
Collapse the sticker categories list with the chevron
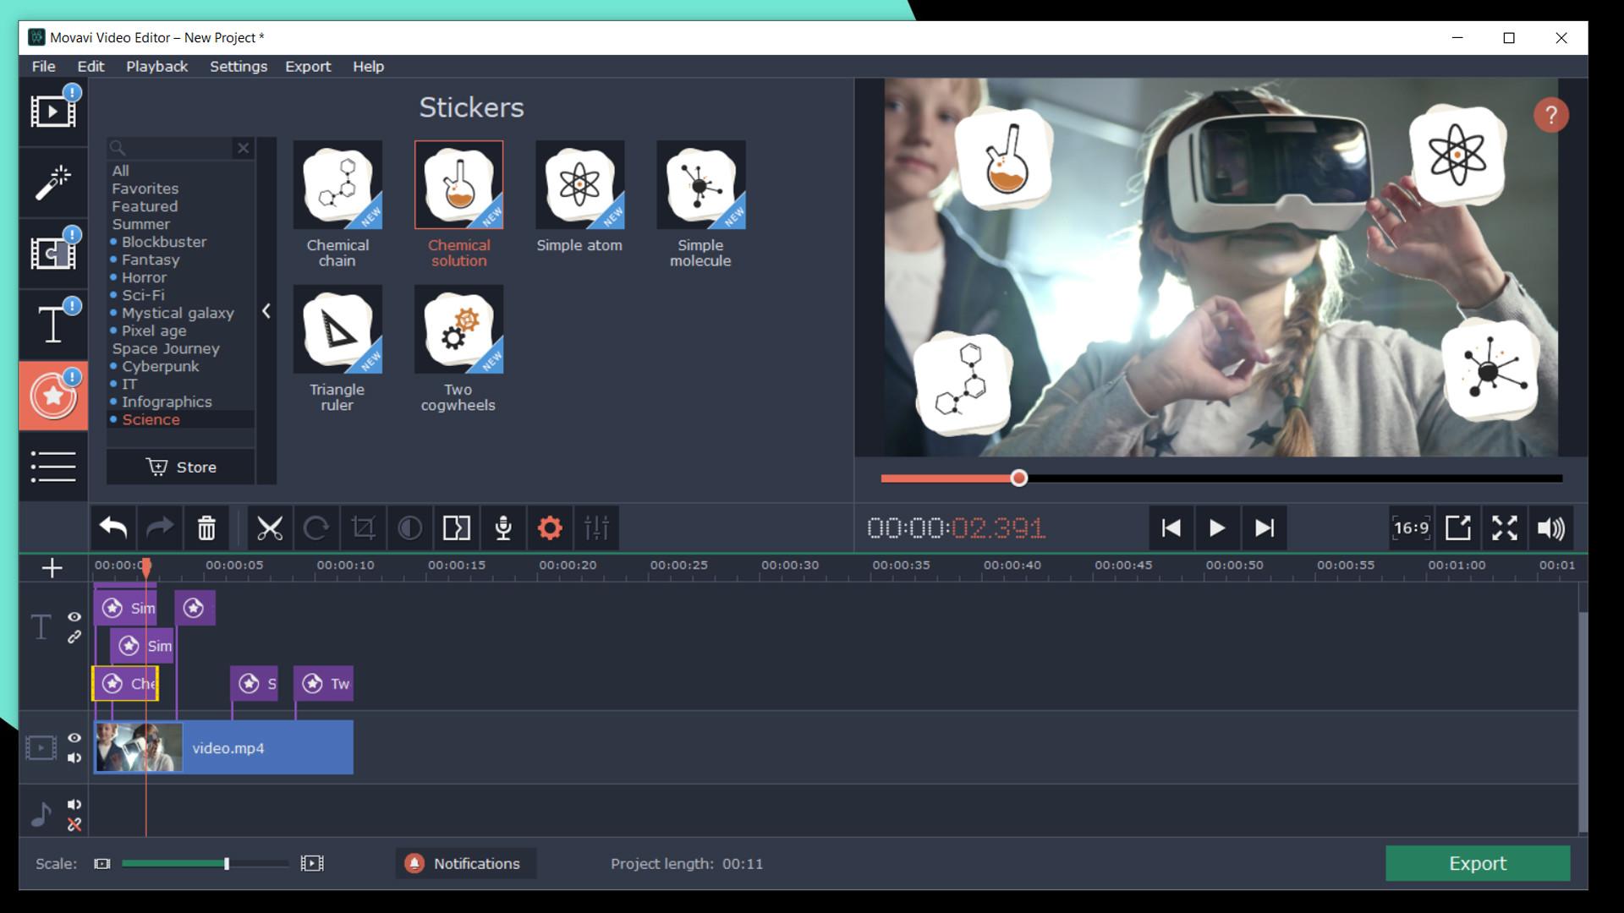click(267, 311)
